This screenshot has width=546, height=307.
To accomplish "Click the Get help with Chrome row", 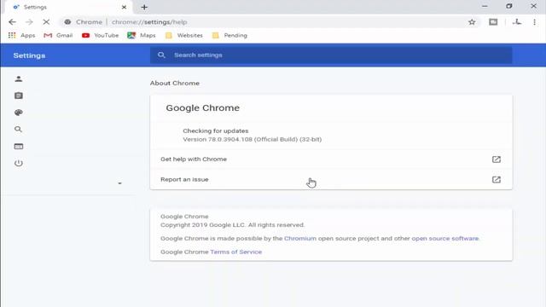I will [x=331, y=159].
